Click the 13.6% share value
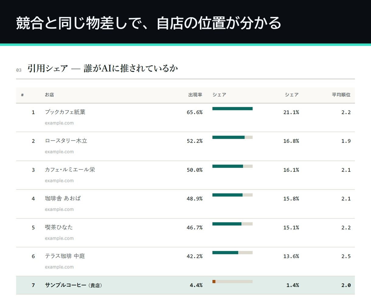 click(291, 257)
